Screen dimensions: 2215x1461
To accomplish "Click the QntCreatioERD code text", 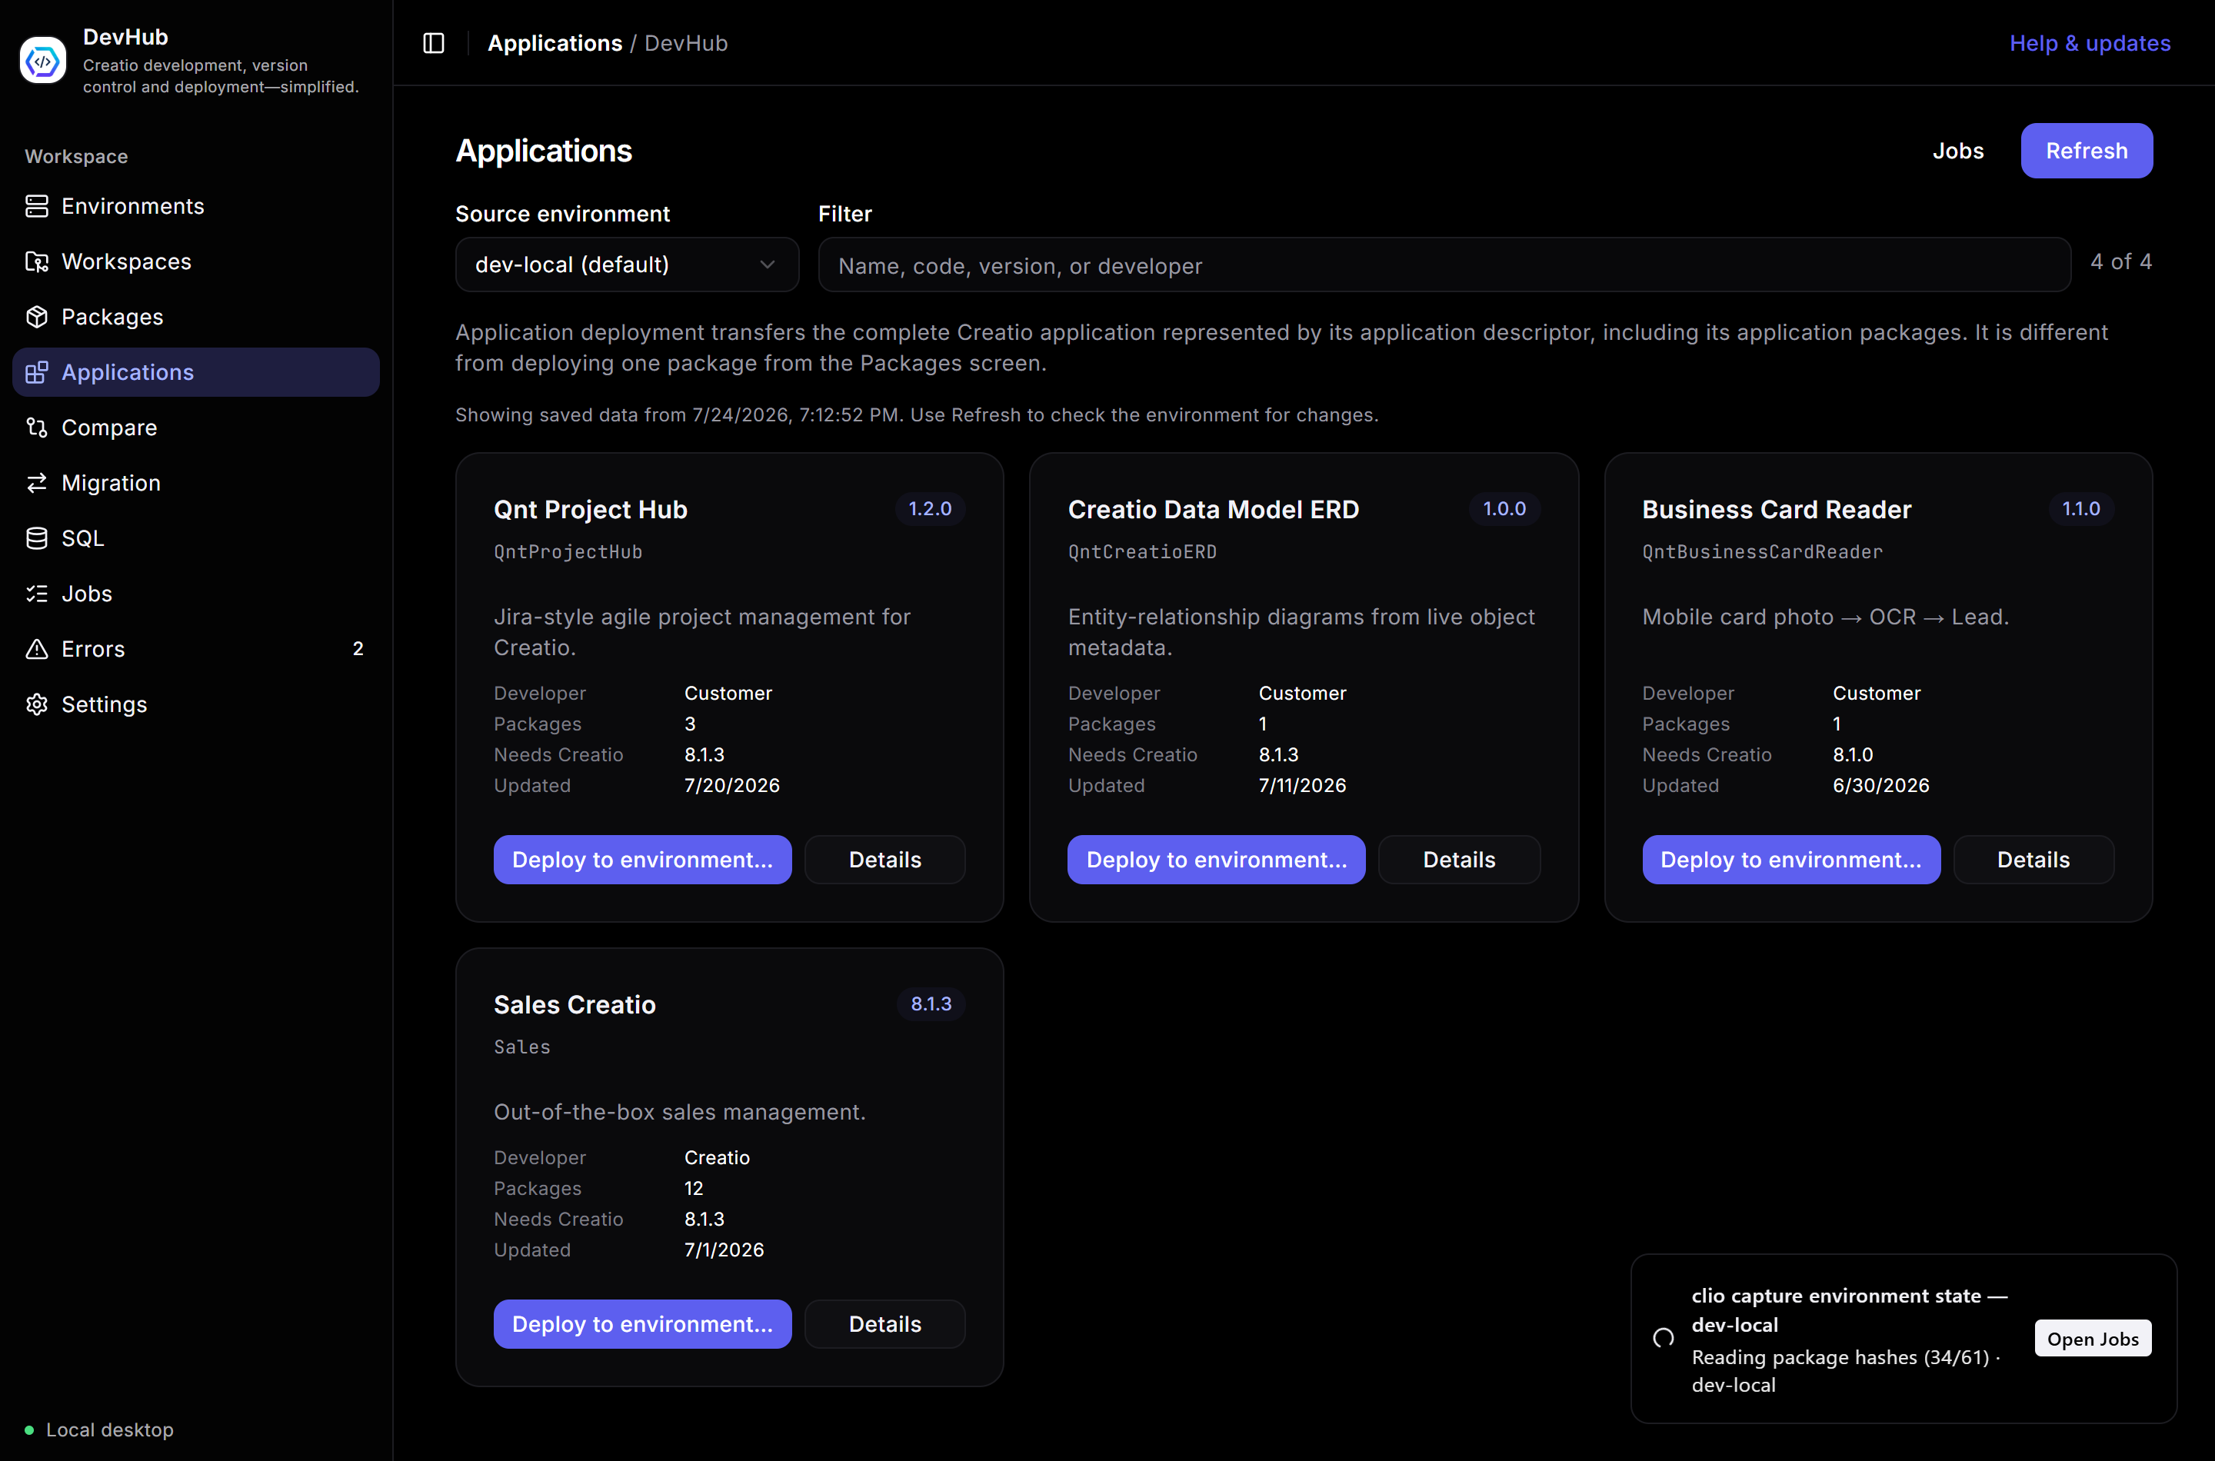I will (x=1142, y=551).
